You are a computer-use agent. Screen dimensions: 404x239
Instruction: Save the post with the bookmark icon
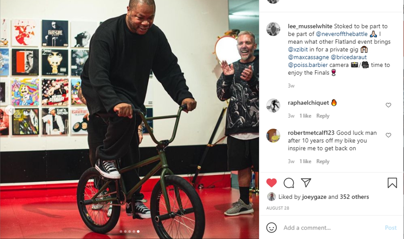click(x=392, y=183)
